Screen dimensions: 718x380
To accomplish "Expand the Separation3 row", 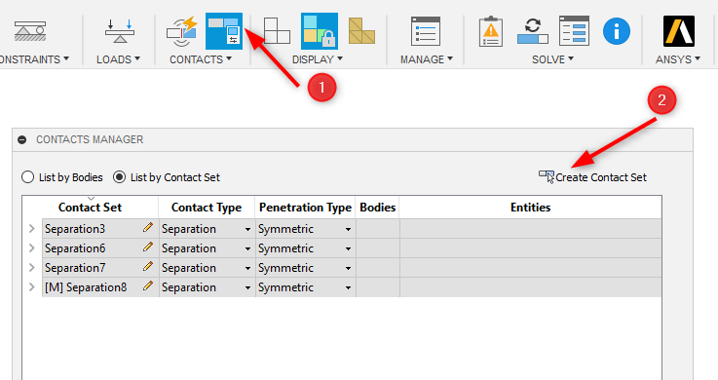I will pos(31,228).
